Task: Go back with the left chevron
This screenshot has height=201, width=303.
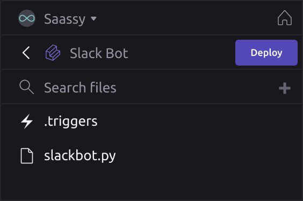Action: coord(26,53)
